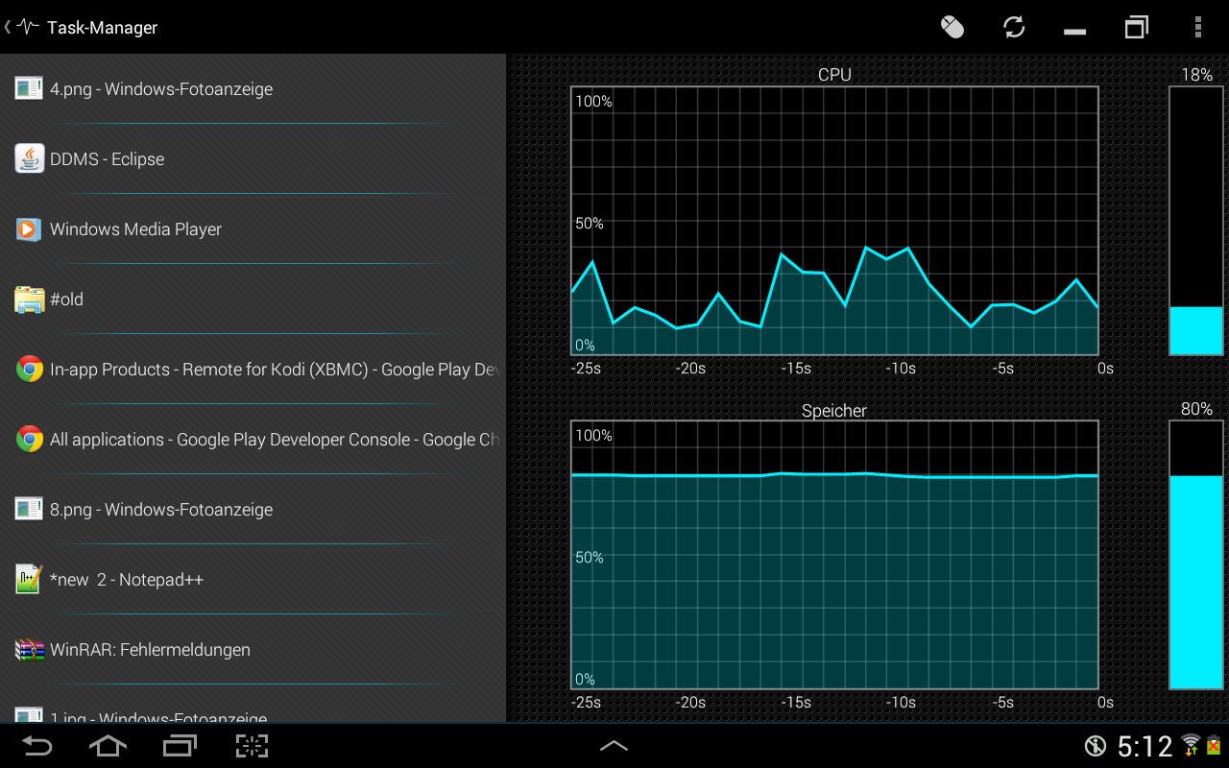
Task: Tap the battery status icon
Action: coord(1214,745)
